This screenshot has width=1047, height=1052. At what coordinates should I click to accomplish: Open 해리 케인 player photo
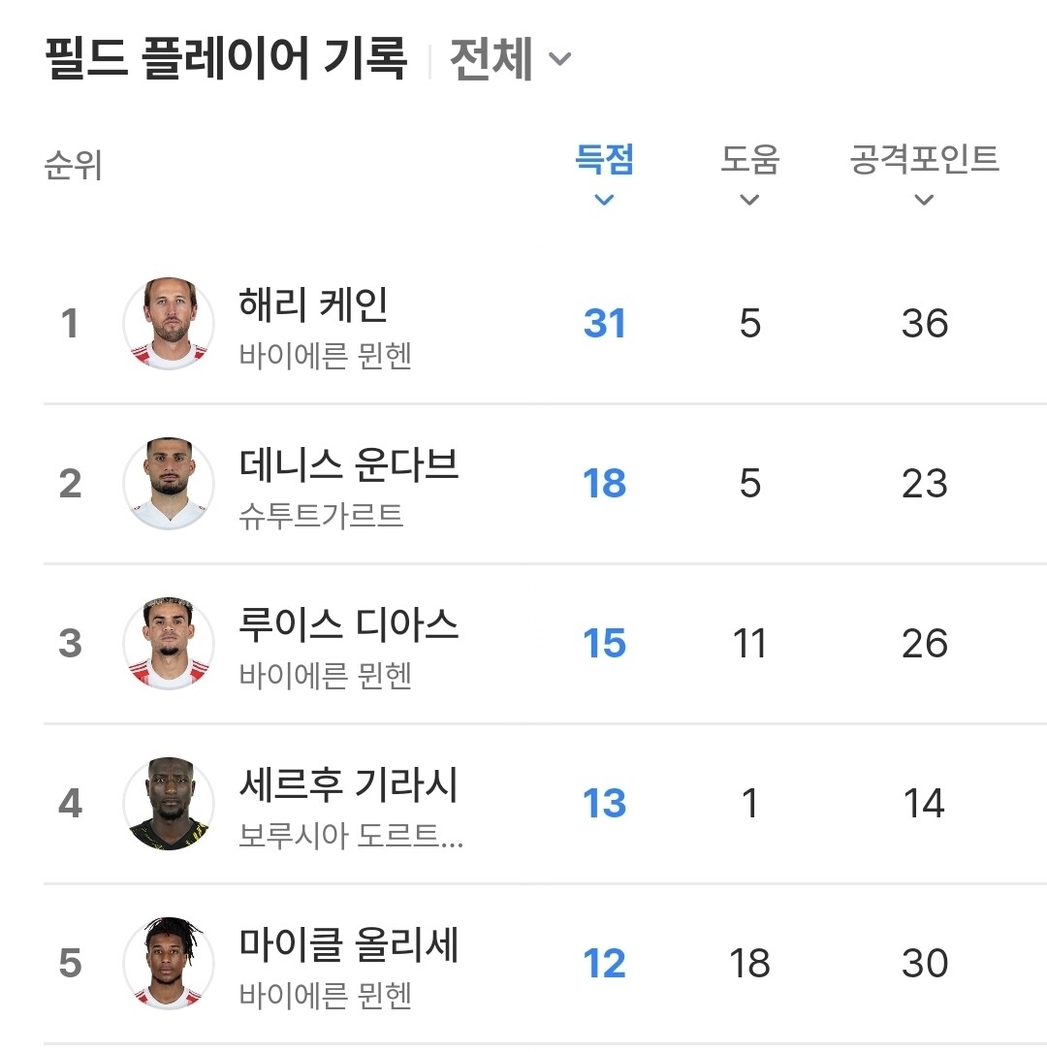[x=169, y=324]
